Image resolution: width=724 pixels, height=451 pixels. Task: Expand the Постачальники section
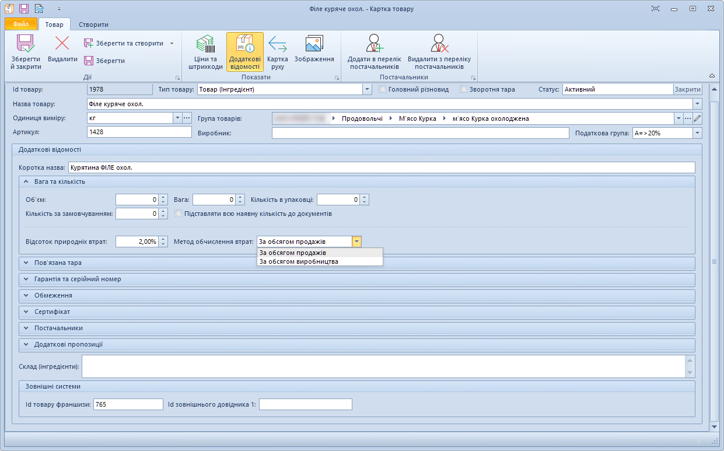26,328
